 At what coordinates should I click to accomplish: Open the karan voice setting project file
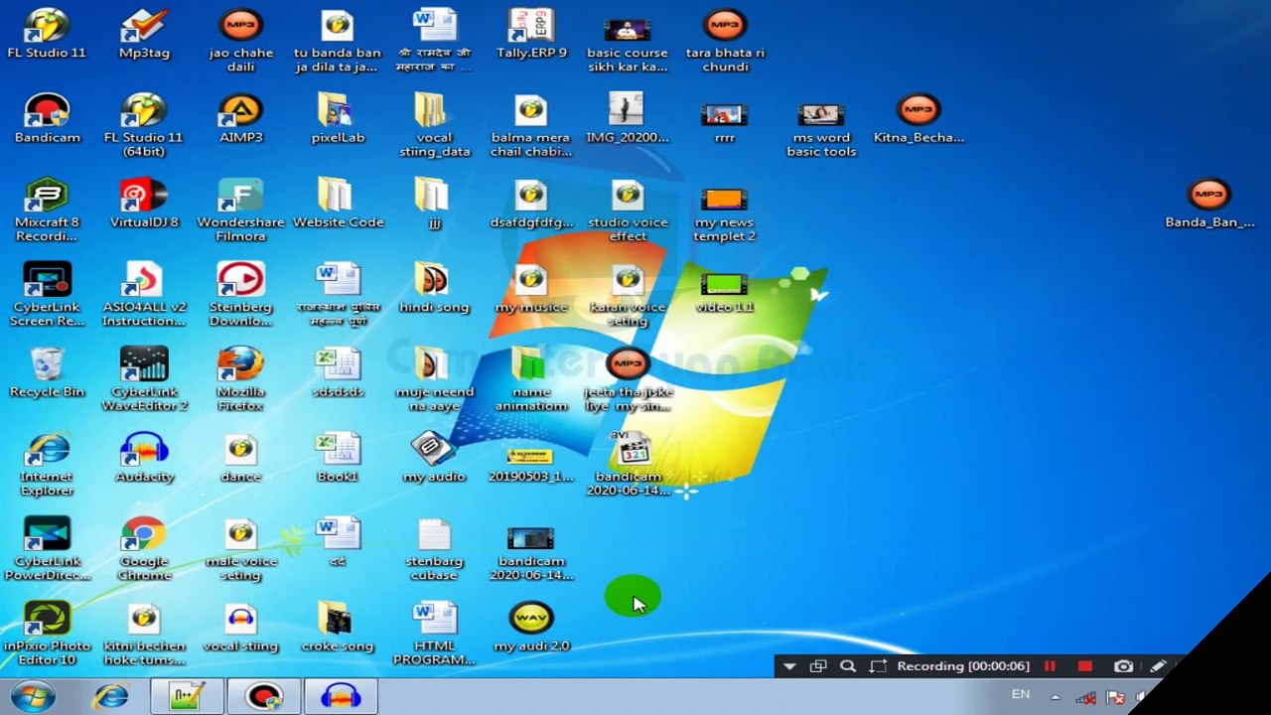[628, 294]
